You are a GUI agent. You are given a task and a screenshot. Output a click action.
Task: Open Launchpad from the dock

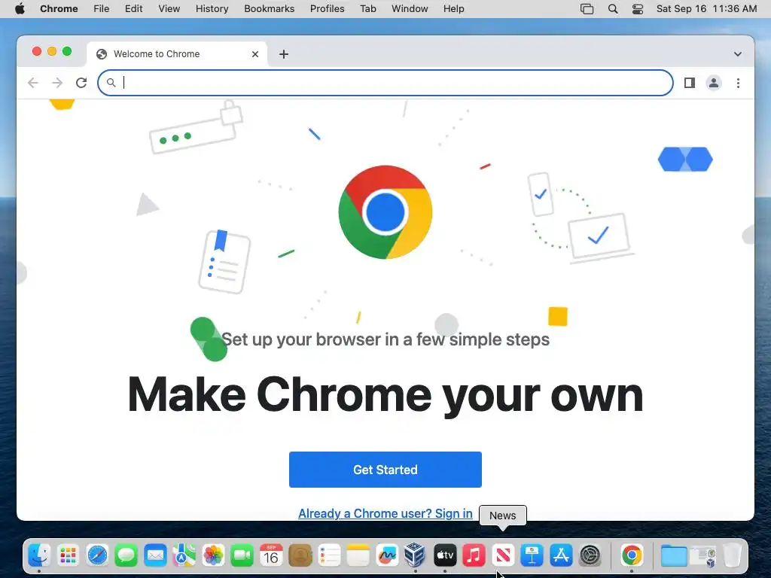pyautogui.click(x=69, y=555)
